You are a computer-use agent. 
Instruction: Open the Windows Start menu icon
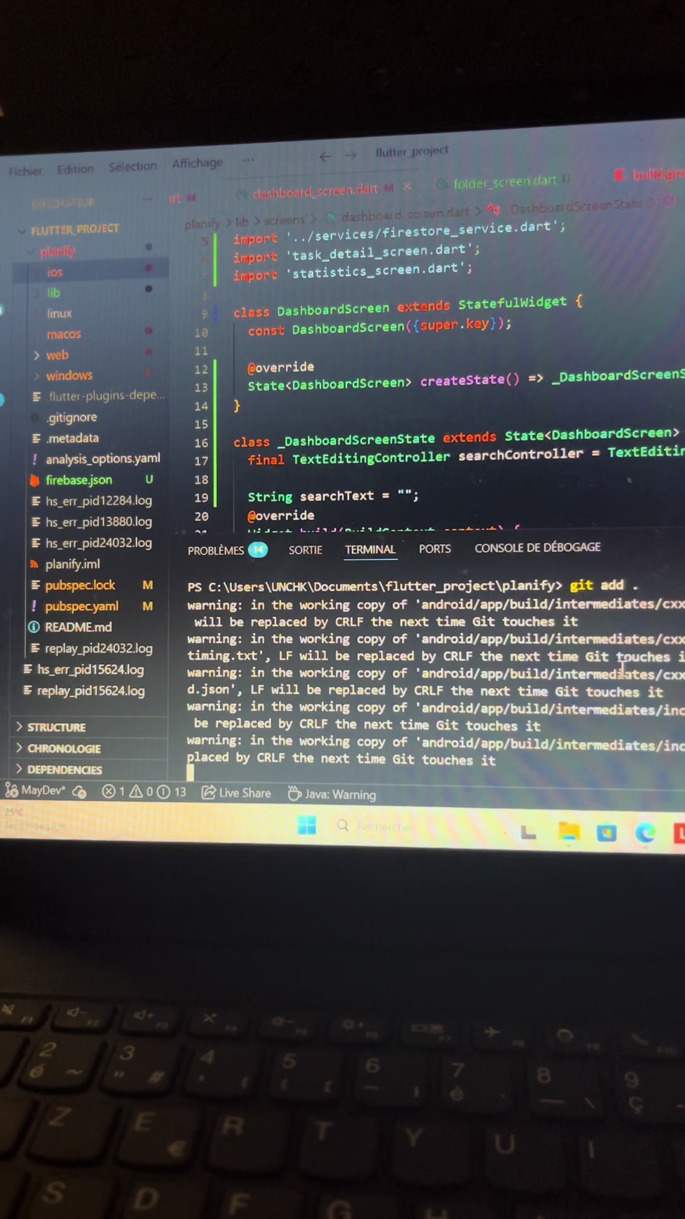tap(307, 825)
